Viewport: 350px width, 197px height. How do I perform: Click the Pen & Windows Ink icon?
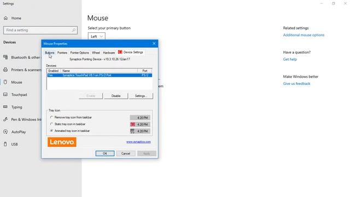5,119
